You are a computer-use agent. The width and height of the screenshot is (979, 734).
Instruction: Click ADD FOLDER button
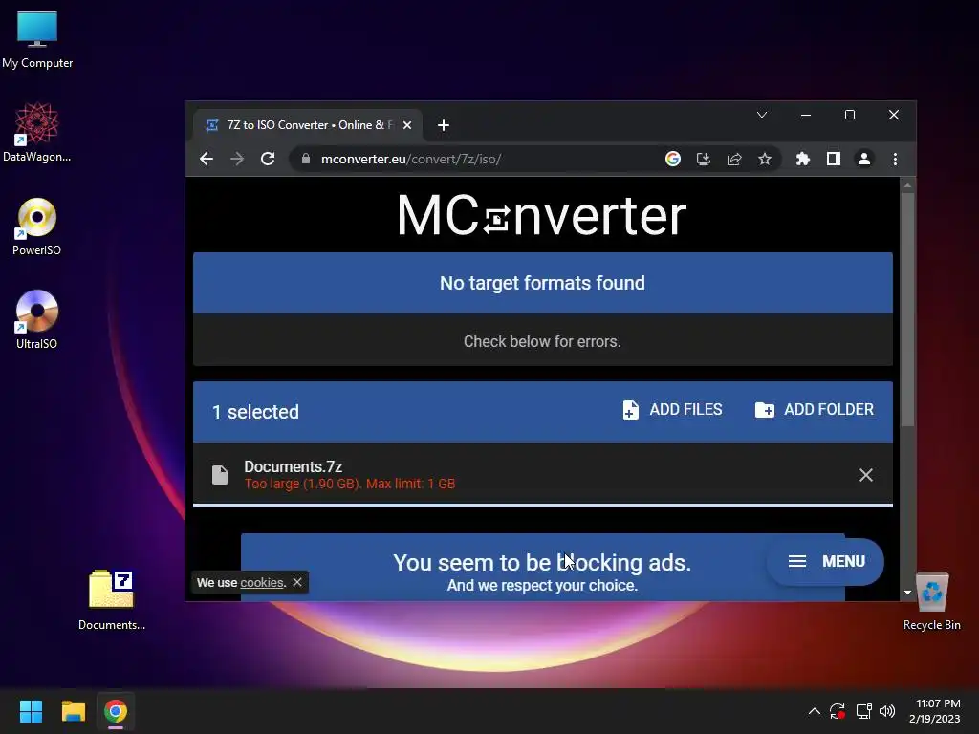tap(815, 410)
